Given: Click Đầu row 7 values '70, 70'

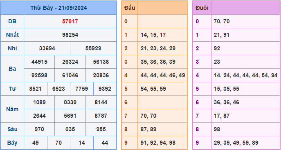Looking at the screenshot, I should 148,116.
